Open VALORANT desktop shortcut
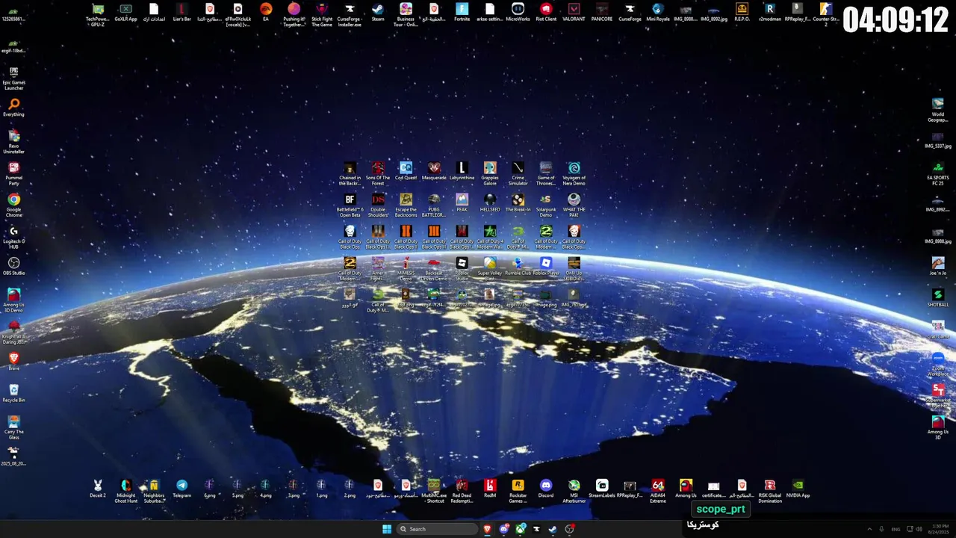This screenshot has height=538, width=956. tap(574, 13)
